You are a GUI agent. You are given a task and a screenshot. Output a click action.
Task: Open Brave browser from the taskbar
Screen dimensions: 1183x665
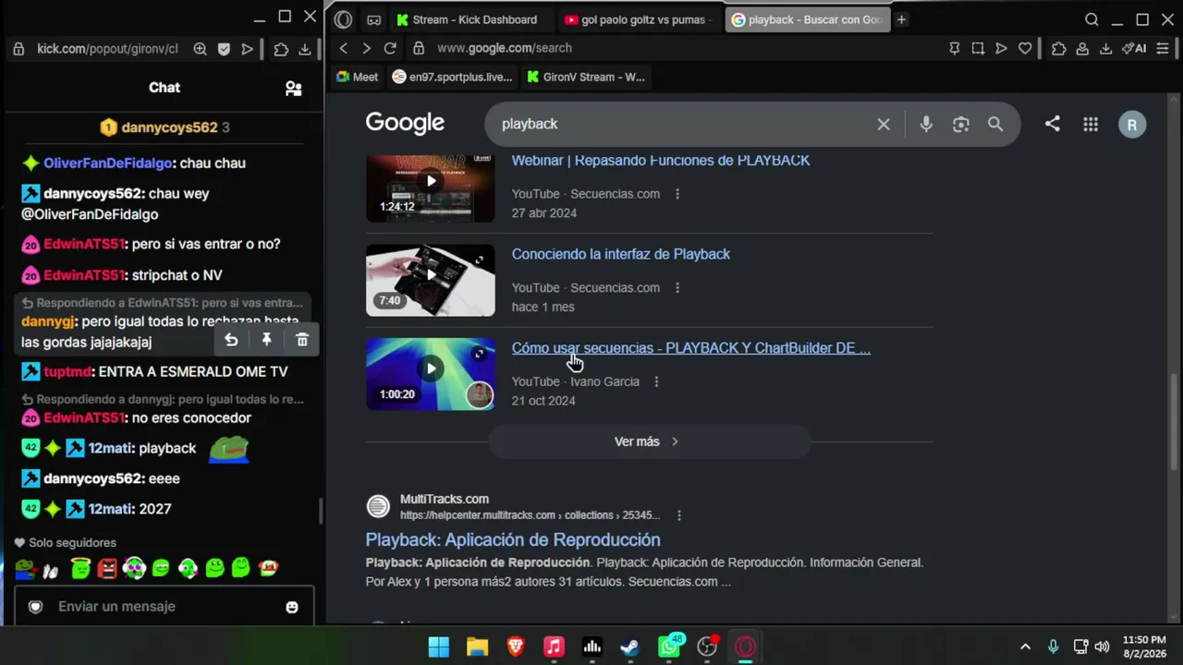pyautogui.click(x=516, y=647)
